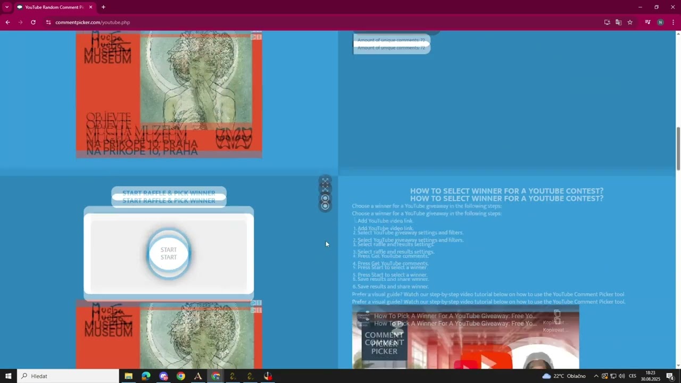681x383 pixels.
Task: Open the volume tray icon
Action: click(621, 376)
